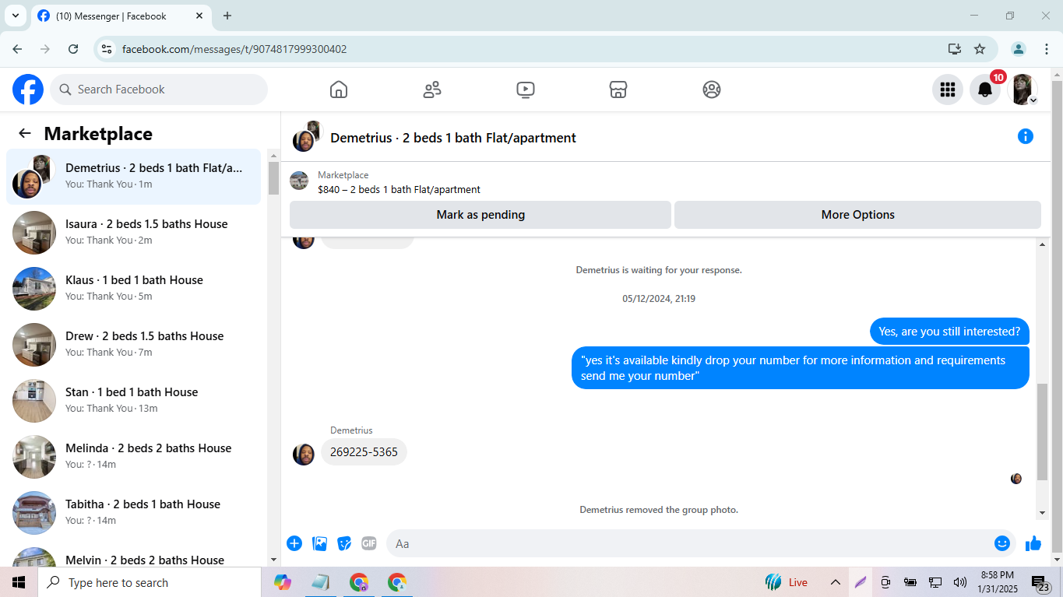Click the Windows taskbar search box
The image size is (1063, 597).
[x=150, y=582]
